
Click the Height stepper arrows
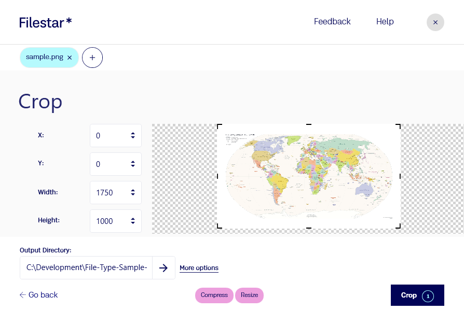(x=133, y=221)
